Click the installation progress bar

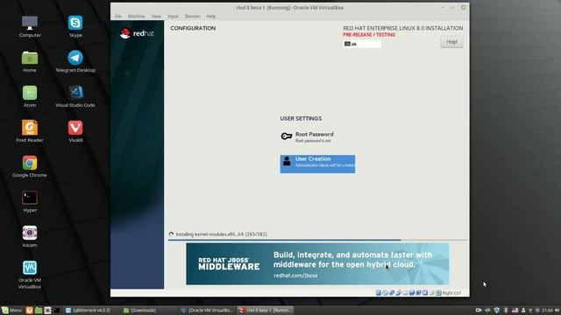pyautogui.click(x=317, y=240)
